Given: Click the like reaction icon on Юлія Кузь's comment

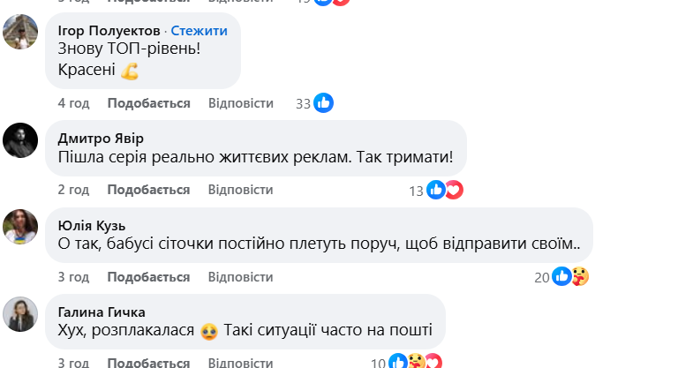Looking at the screenshot, I should [x=562, y=277].
